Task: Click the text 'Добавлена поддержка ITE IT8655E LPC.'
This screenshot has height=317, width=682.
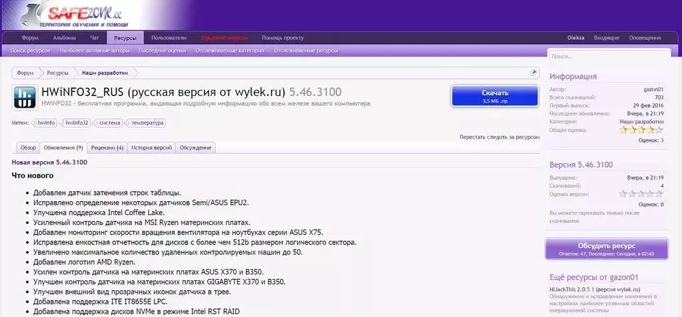Action: tap(101, 301)
